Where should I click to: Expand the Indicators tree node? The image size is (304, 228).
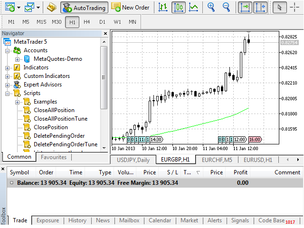(x=8, y=67)
